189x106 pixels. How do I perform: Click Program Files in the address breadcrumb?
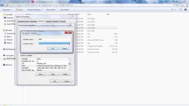point(46,5)
